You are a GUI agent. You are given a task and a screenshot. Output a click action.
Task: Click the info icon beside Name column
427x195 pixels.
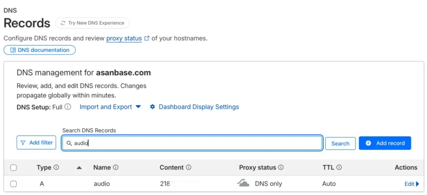tap(116, 167)
